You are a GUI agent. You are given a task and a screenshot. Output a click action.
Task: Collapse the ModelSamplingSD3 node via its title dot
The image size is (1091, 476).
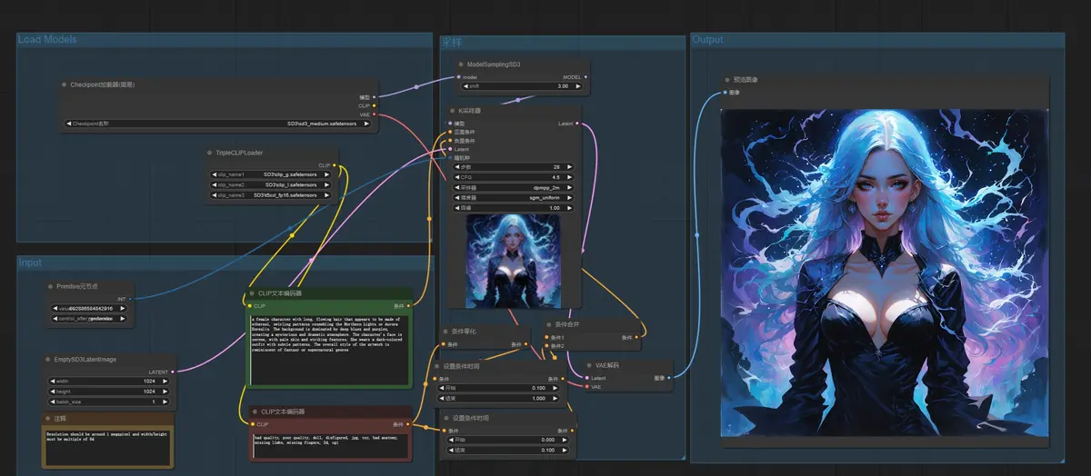[461, 64]
